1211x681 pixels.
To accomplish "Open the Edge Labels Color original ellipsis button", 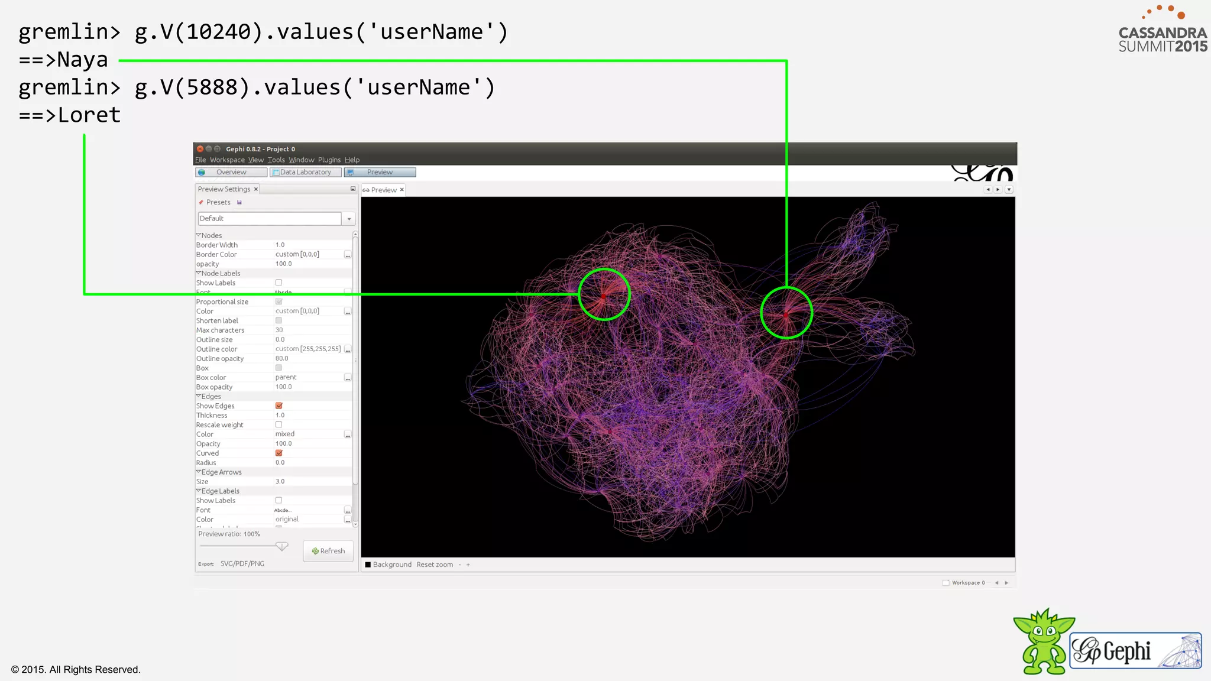I will pyautogui.click(x=348, y=520).
